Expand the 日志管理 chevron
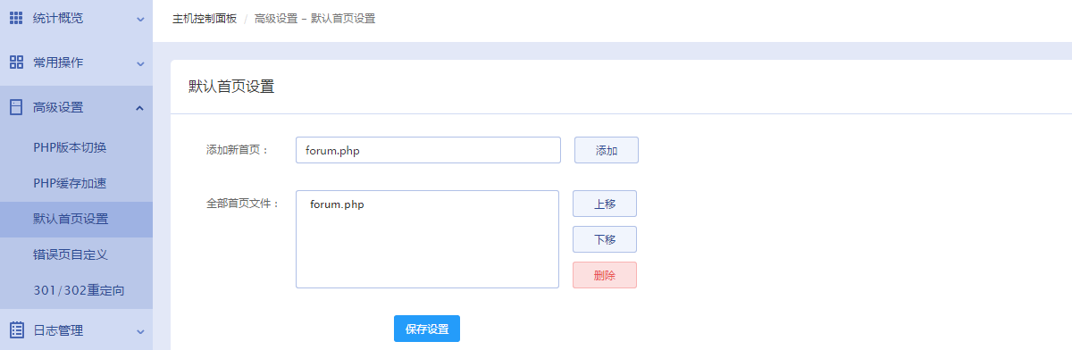 [x=139, y=331]
